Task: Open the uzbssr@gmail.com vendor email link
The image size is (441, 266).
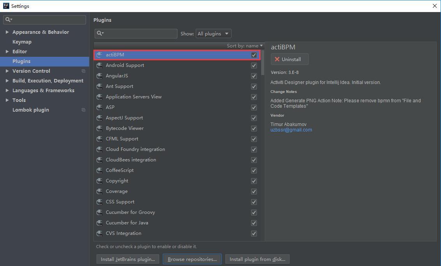Action: (x=291, y=130)
